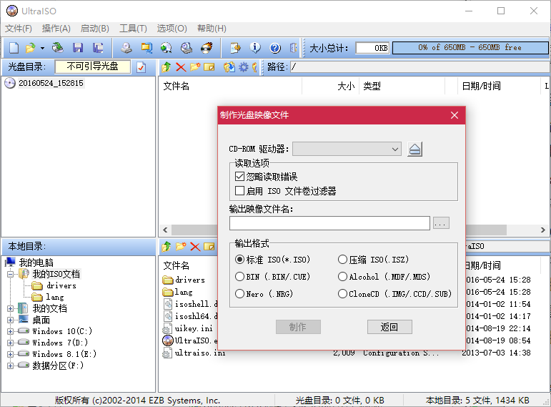
Task: Click the 路径 path field
Action: tap(420, 67)
